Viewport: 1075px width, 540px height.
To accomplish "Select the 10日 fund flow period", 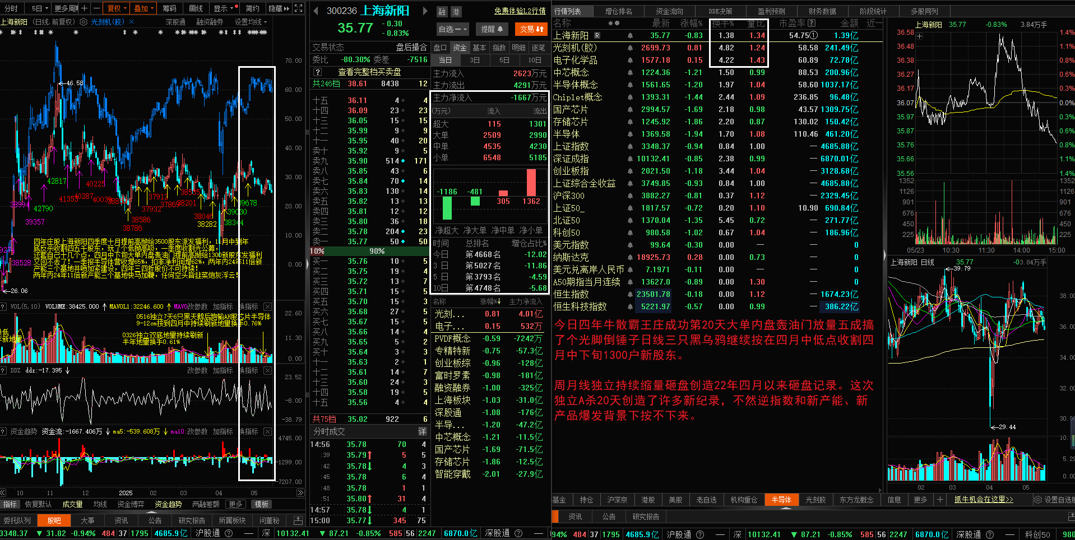I will [535, 60].
